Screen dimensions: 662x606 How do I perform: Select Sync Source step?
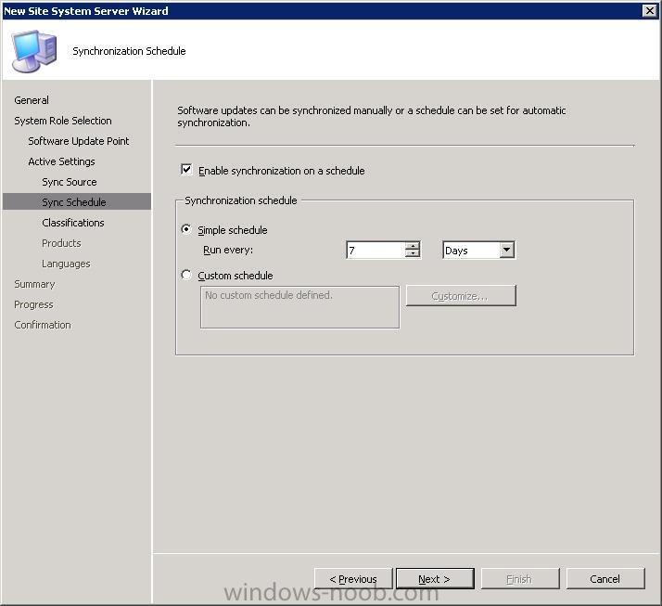70,182
